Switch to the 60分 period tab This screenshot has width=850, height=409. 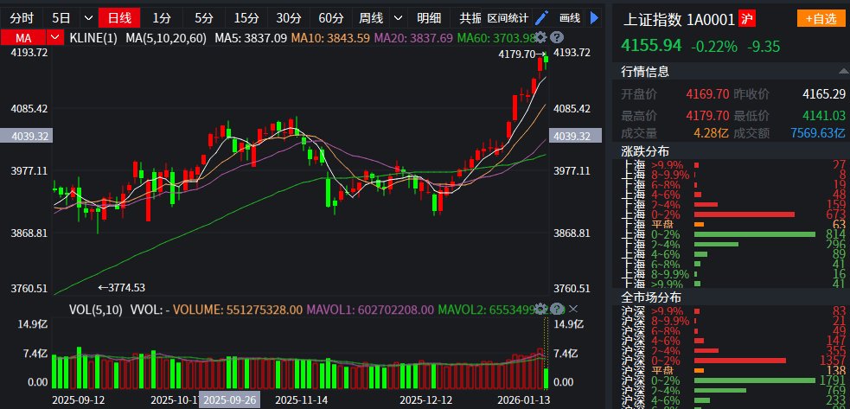pos(330,17)
